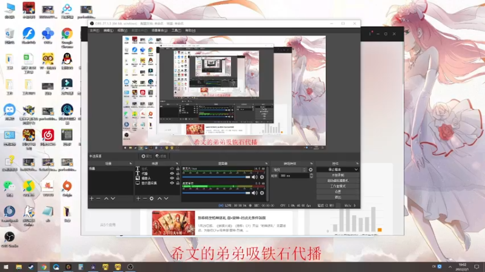Open the notification center in system tray
The height and width of the screenshot is (272, 485).
[x=477, y=267]
